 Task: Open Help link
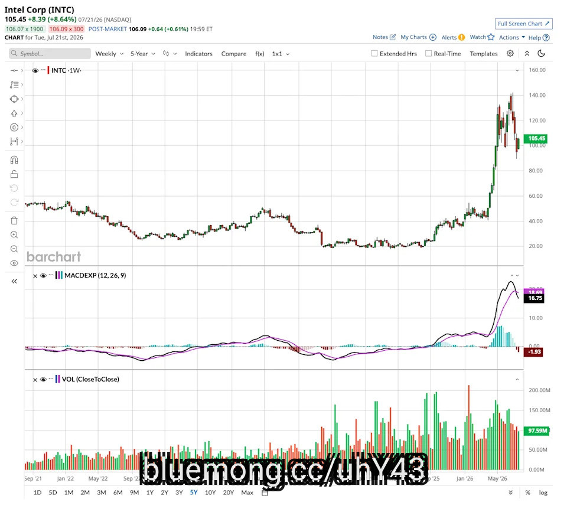click(539, 38)
